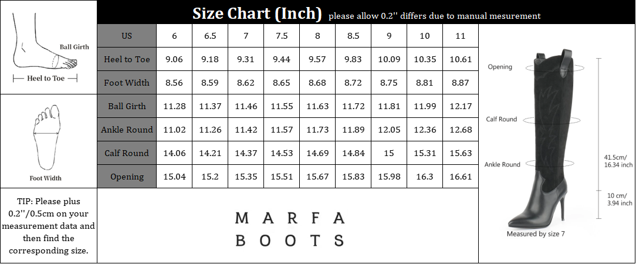This screenshot has width=636, height=264.
Task: Click the Heel to Toe row label
Action: click(127, 59)
